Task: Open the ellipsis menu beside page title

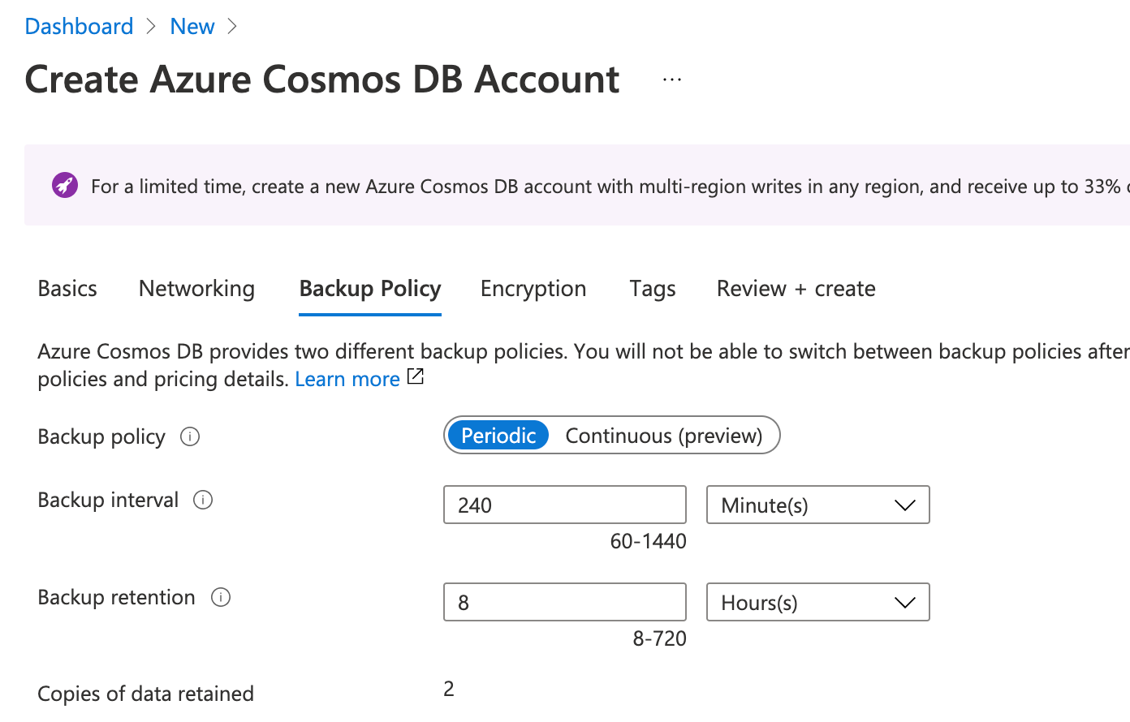Action: pos(672,80)
